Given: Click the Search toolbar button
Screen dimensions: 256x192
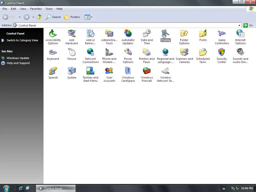Looking at the screenshot, I should (x=53, y=17).
